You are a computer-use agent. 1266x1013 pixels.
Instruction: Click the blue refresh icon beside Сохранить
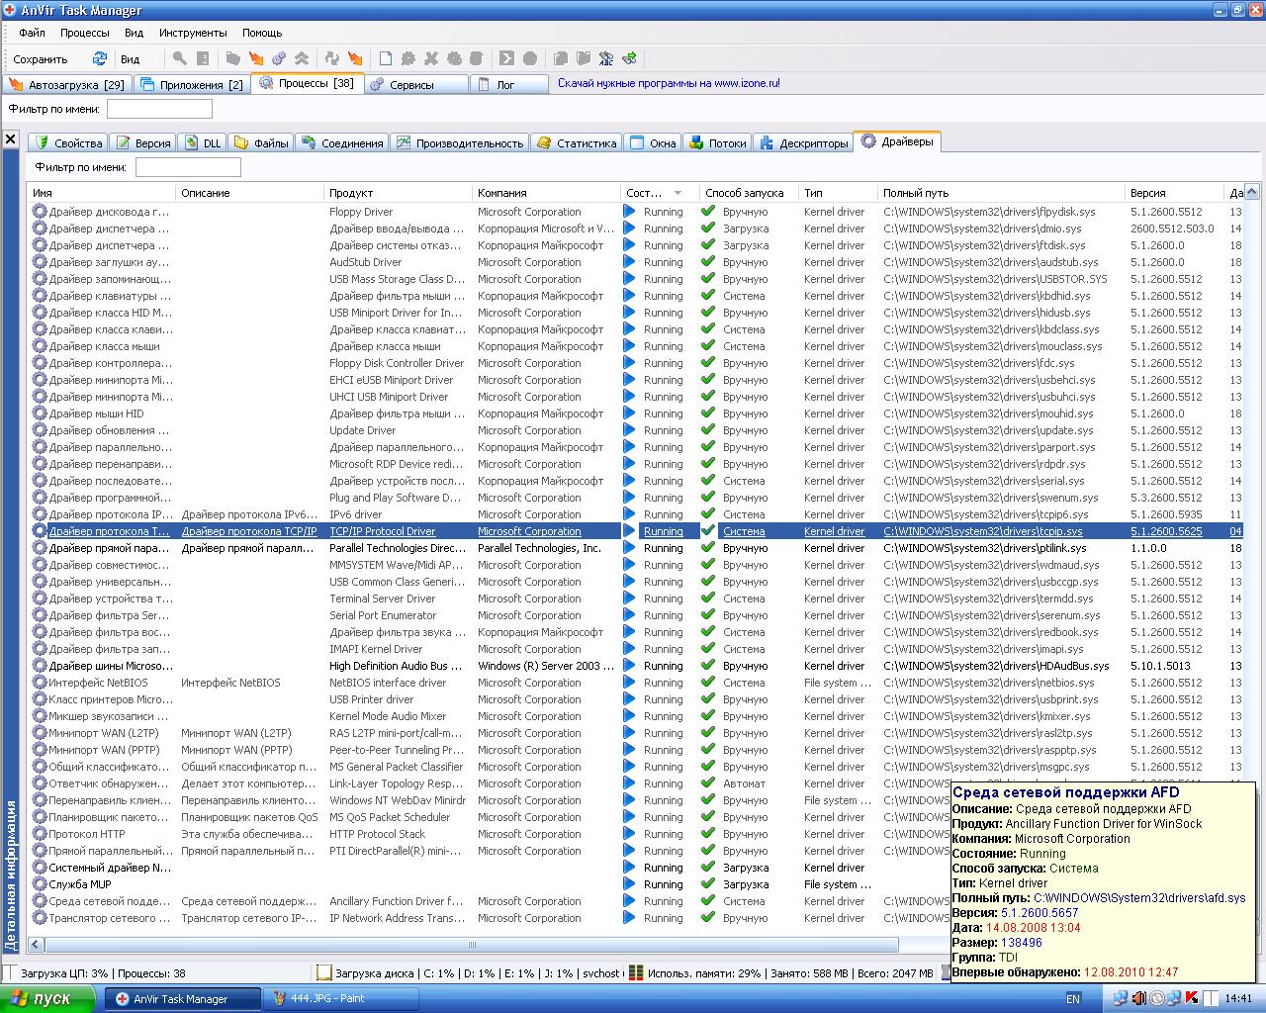99,59
